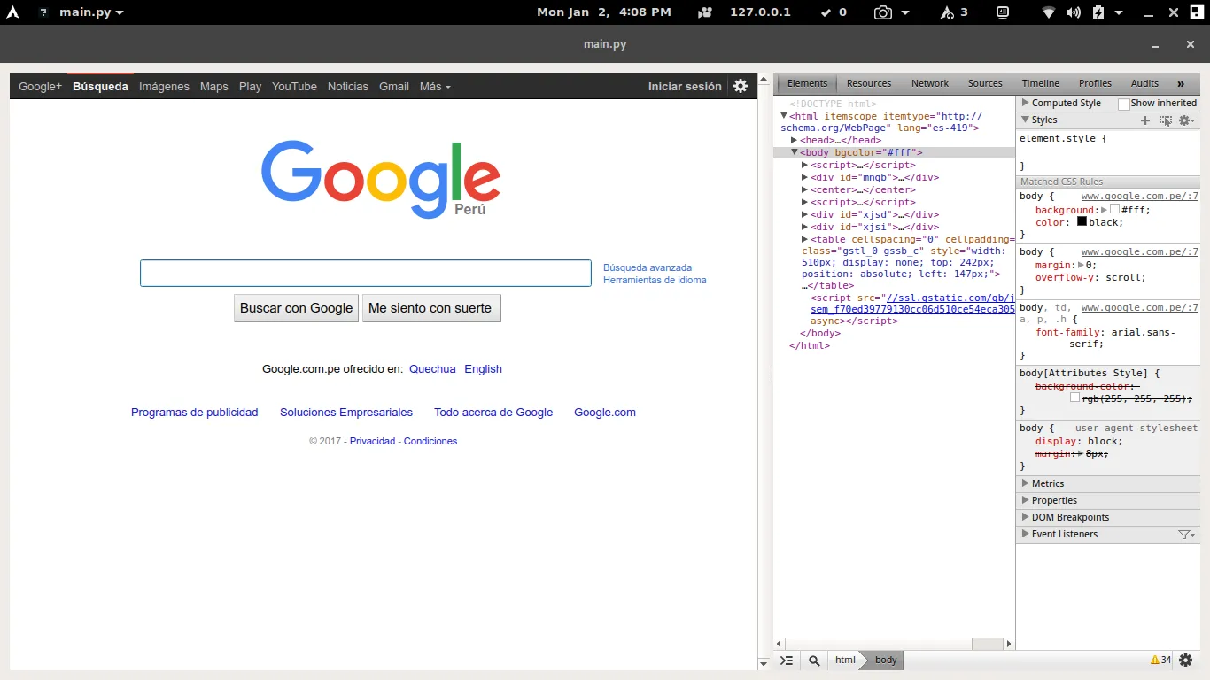Enable the Show inherited checkbox
The width and height of the screenshot is (1210, 680).
click(x=1124, y=104)
